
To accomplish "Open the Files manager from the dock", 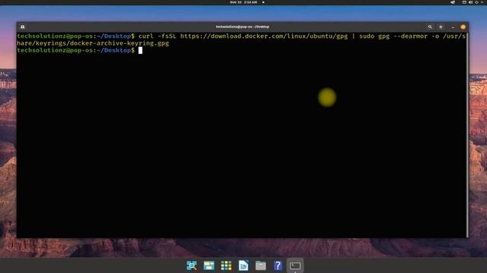I will click(260, 265).
